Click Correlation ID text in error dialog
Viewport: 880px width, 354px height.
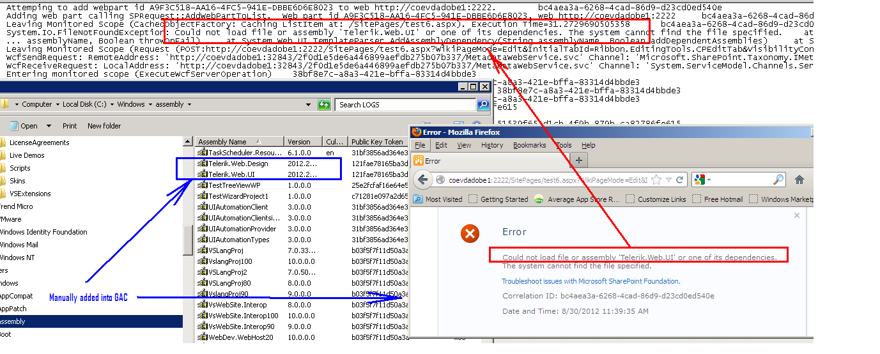[608, 296]
